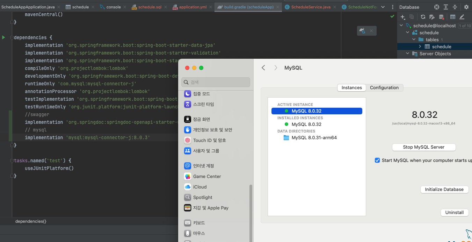The image size is (472, 242).
Task: Click Initialize Database button
Action: (444, 190)
